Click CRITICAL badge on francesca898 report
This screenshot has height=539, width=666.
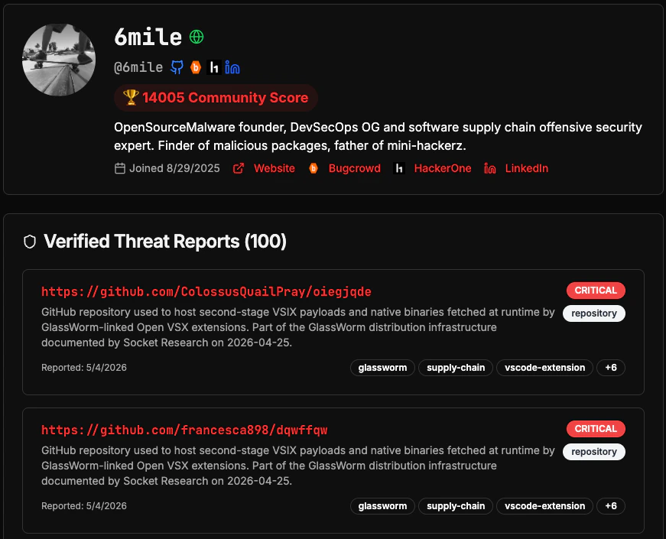coord(596,429)
